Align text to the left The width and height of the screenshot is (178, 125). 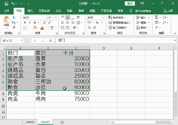[x=63, y=23]
